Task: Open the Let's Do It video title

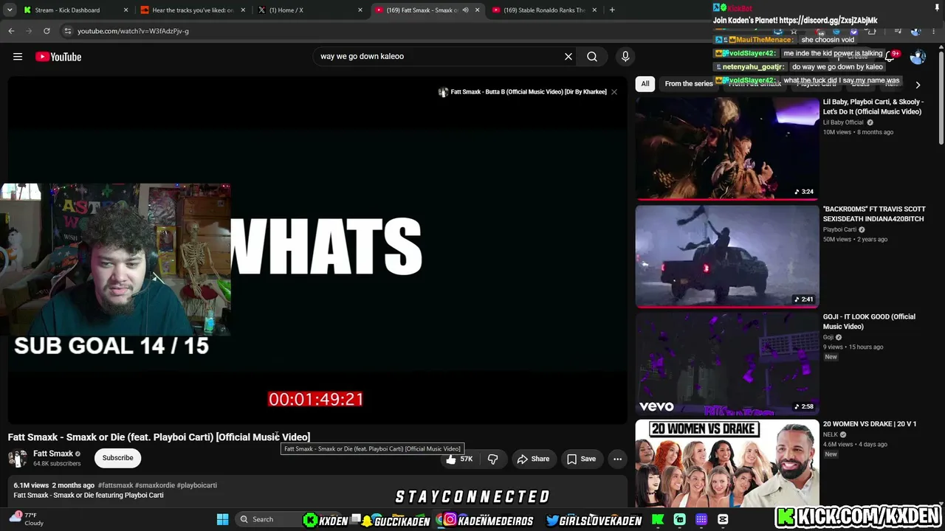Action: coord(873,107)
